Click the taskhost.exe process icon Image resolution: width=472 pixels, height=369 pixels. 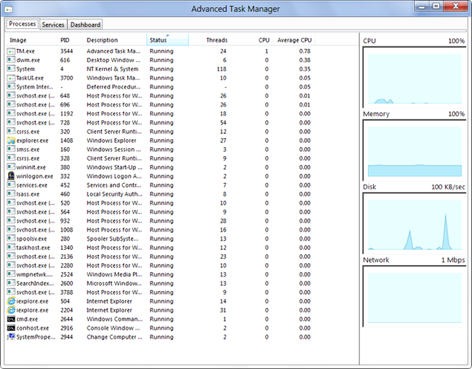coord(11,247)
